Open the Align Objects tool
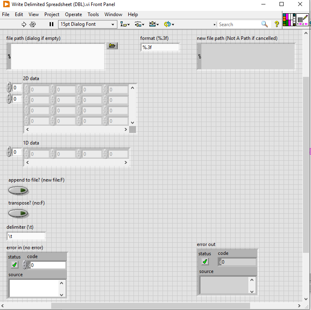 click(125, 24)
